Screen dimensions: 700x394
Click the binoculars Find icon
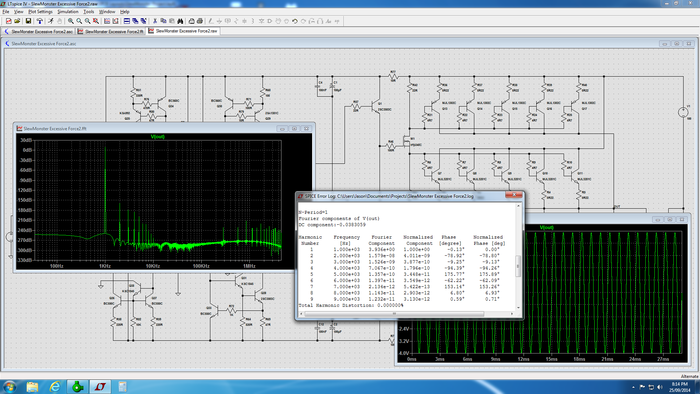[x=180, y=21]
